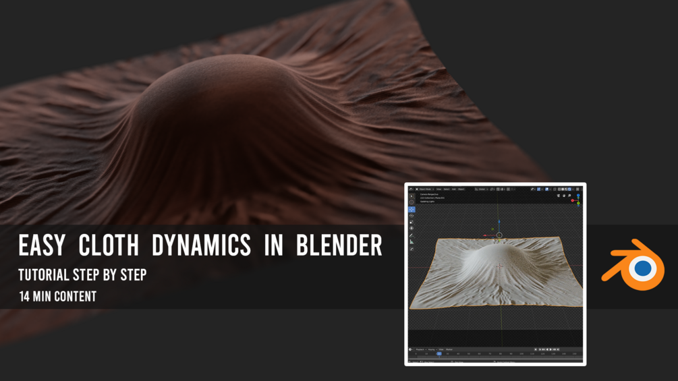678x381 pixels.
Task: Click 'Easy Cloth Dynamics in Blender' title
Action: tap(200, 245)
